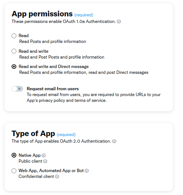Enable the Request email from users switch

pos(17,89)
